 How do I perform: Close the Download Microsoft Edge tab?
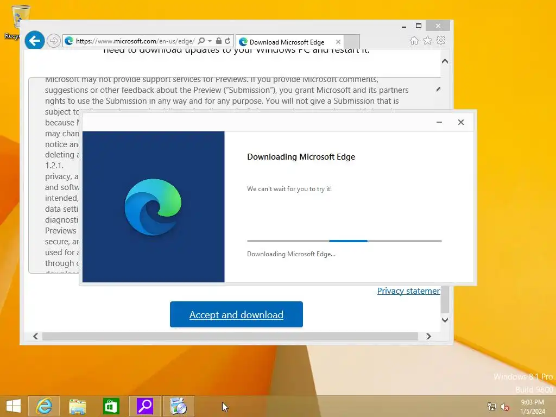[x=338, y=42]
